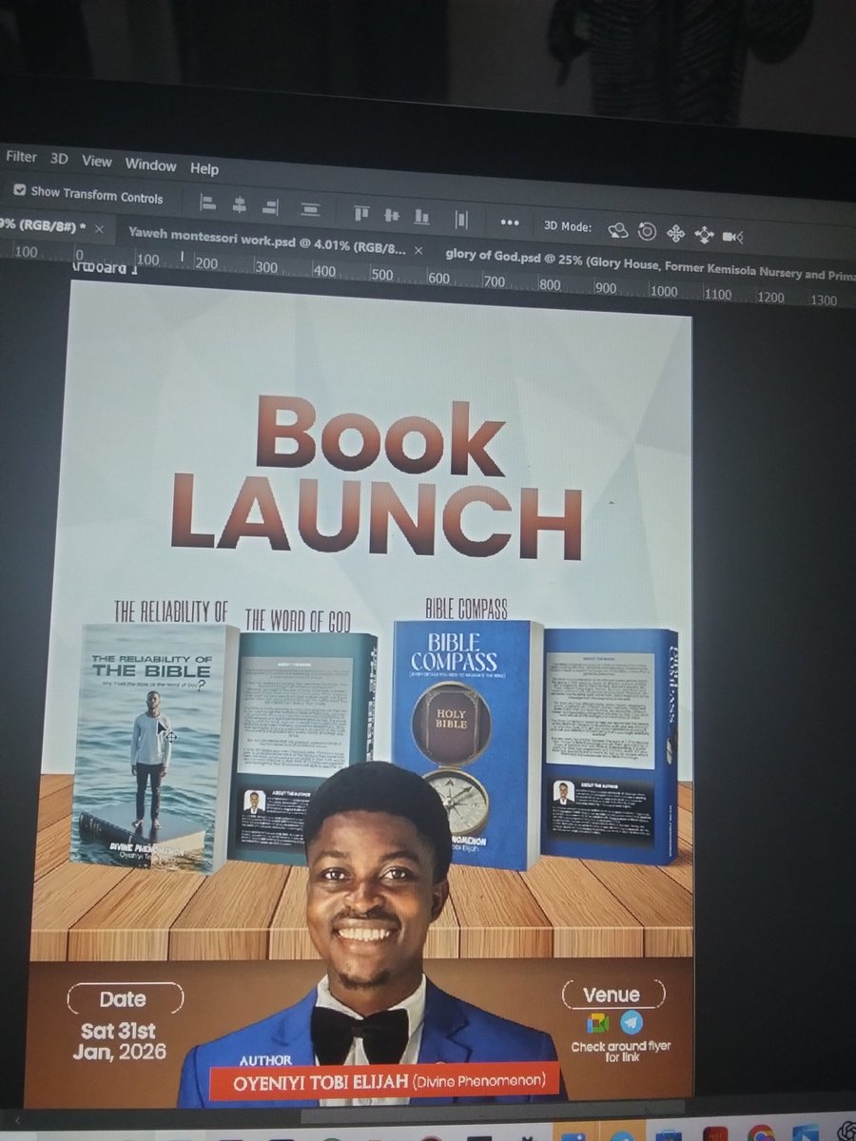Click the 'THE WORD OF GOD' caption
Image resolution: width=856 pixels, height=1141 pixels.
(298, 621)
